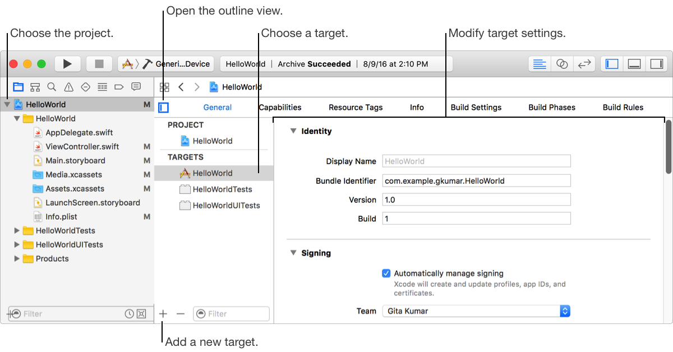The width and height of the screenshot is (673, 352).
Task: Switch to the General tab
Action: pos(218,107)
